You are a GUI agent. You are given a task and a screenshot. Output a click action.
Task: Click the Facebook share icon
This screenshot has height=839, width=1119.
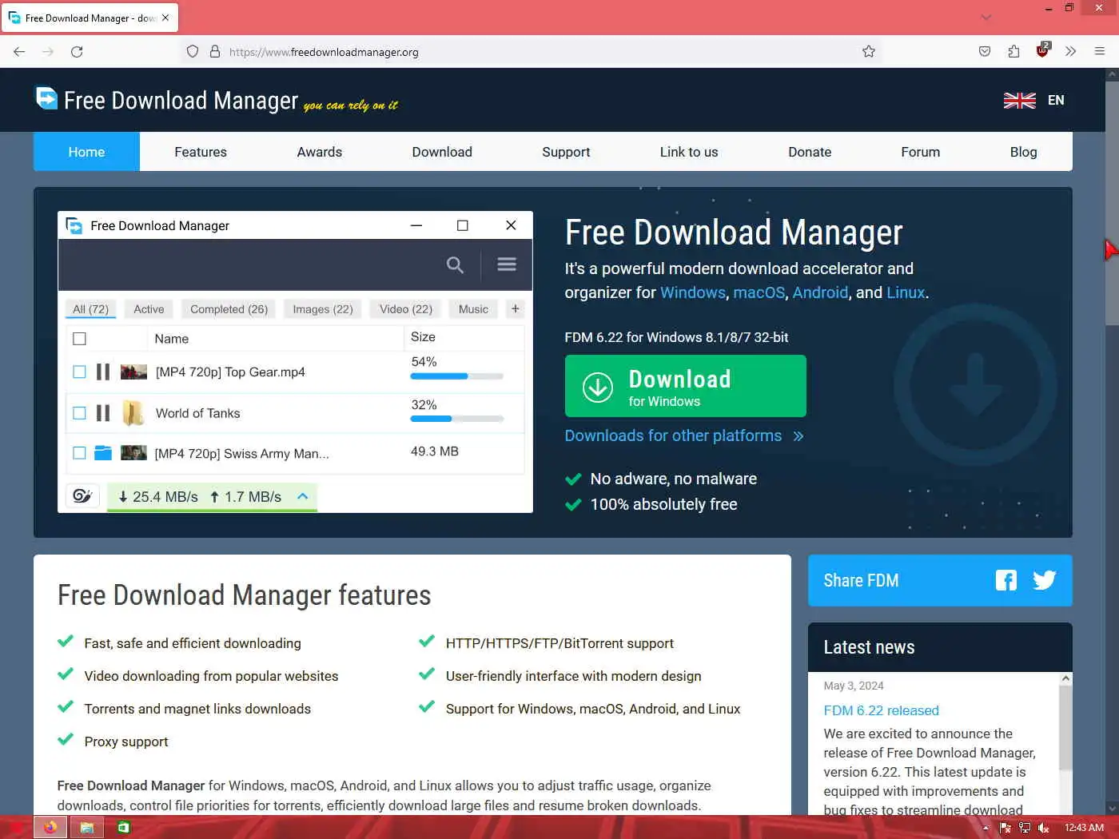tap(1006, 580)
